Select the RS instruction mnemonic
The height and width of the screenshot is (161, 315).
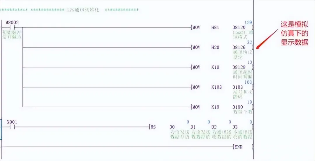(153, 127)
